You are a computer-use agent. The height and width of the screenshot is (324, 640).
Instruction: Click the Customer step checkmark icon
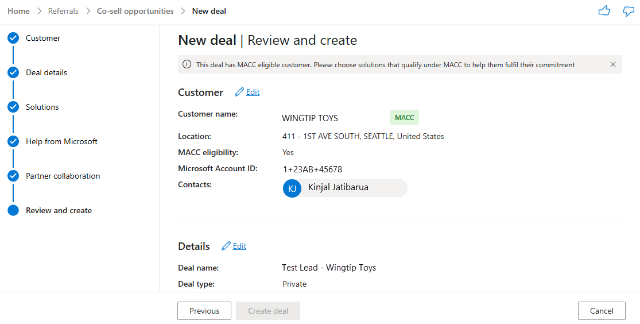click(13, 38)
